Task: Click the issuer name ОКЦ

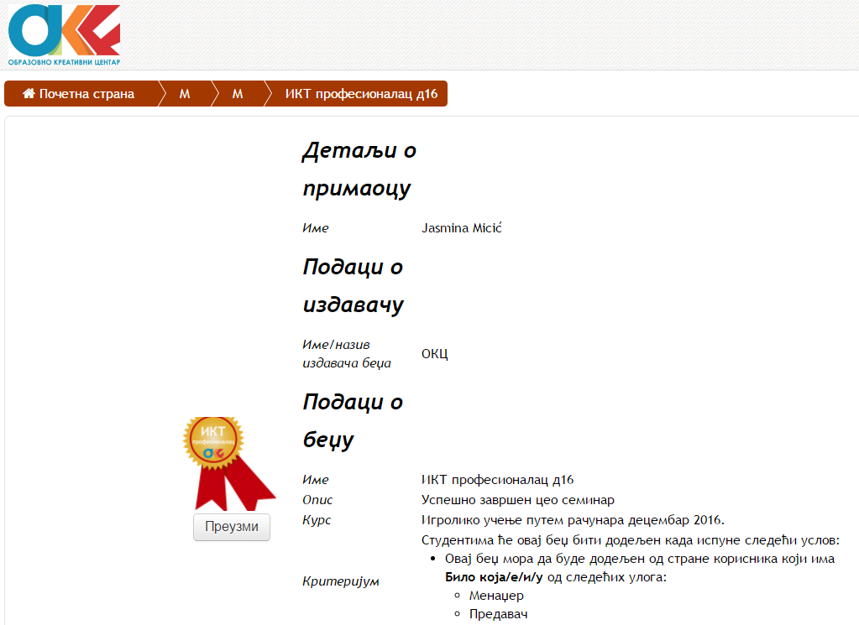Action: [x=434, y=354]
